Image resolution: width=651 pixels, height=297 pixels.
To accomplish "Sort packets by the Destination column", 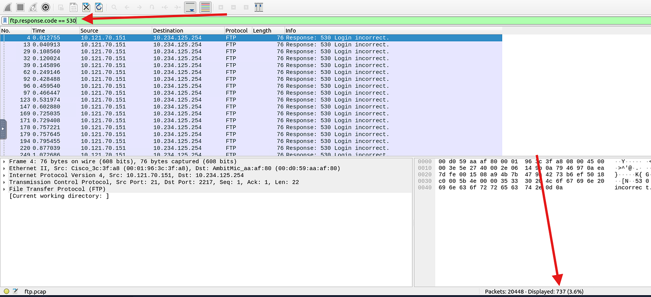I will click(x=188, y=31).
